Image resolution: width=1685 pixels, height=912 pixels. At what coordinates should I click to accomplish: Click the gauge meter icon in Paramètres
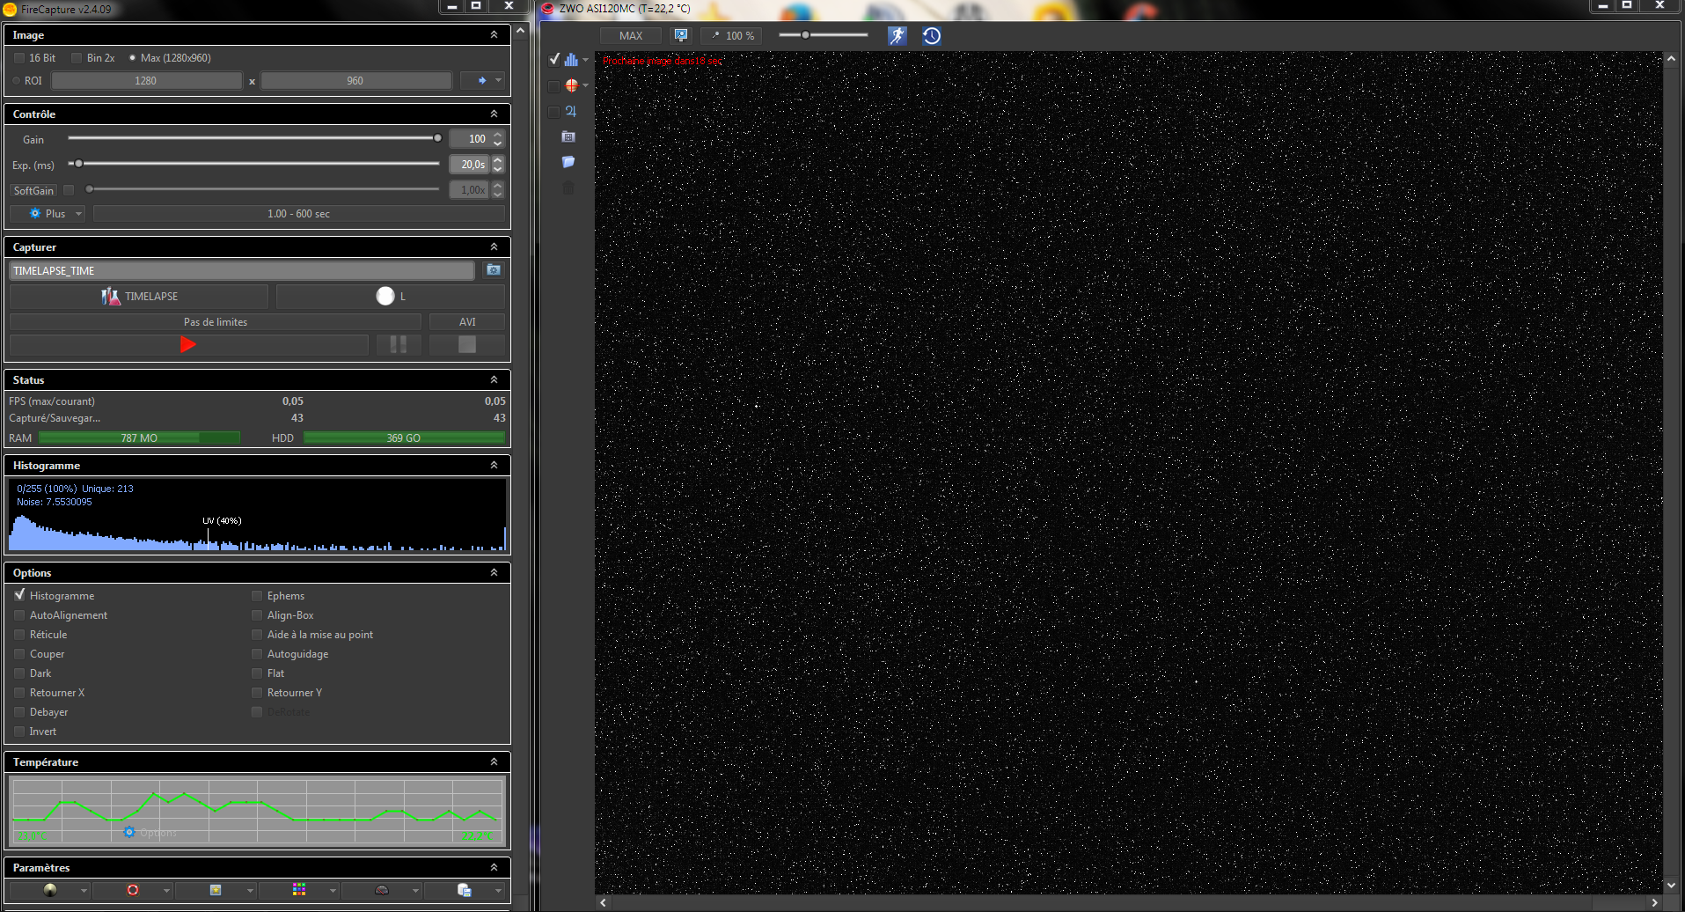(382, 890)
